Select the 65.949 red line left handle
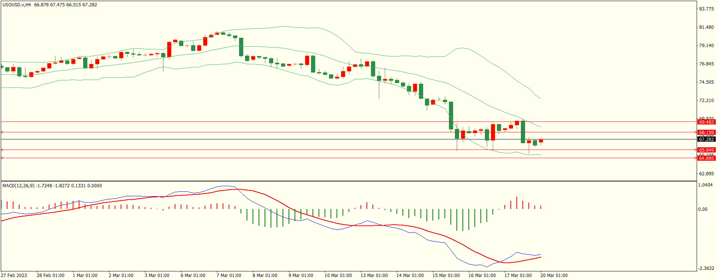 pos(2,150)
